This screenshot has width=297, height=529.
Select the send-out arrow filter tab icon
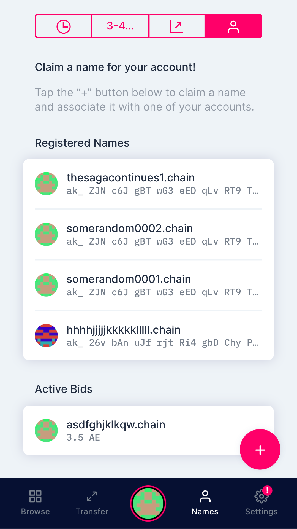(x=177, y=26)
